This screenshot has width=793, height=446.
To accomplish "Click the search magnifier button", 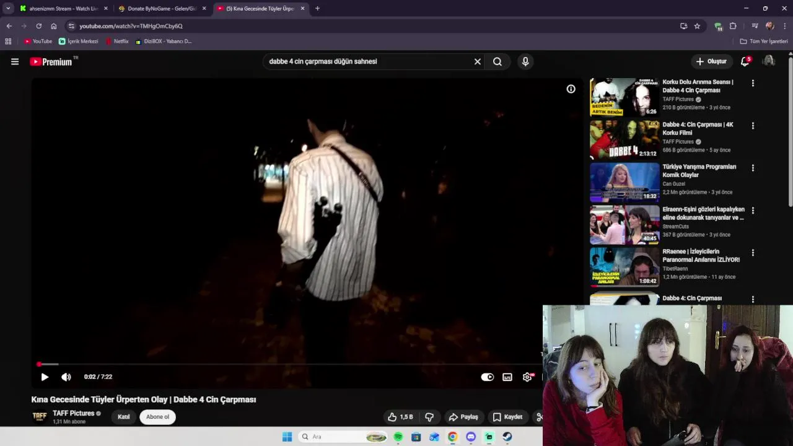I will pyautogui.click(x=497, y=61).
